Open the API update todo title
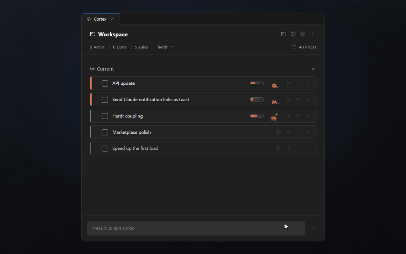This screenshot has width=406, height=254. click(123, 83)
